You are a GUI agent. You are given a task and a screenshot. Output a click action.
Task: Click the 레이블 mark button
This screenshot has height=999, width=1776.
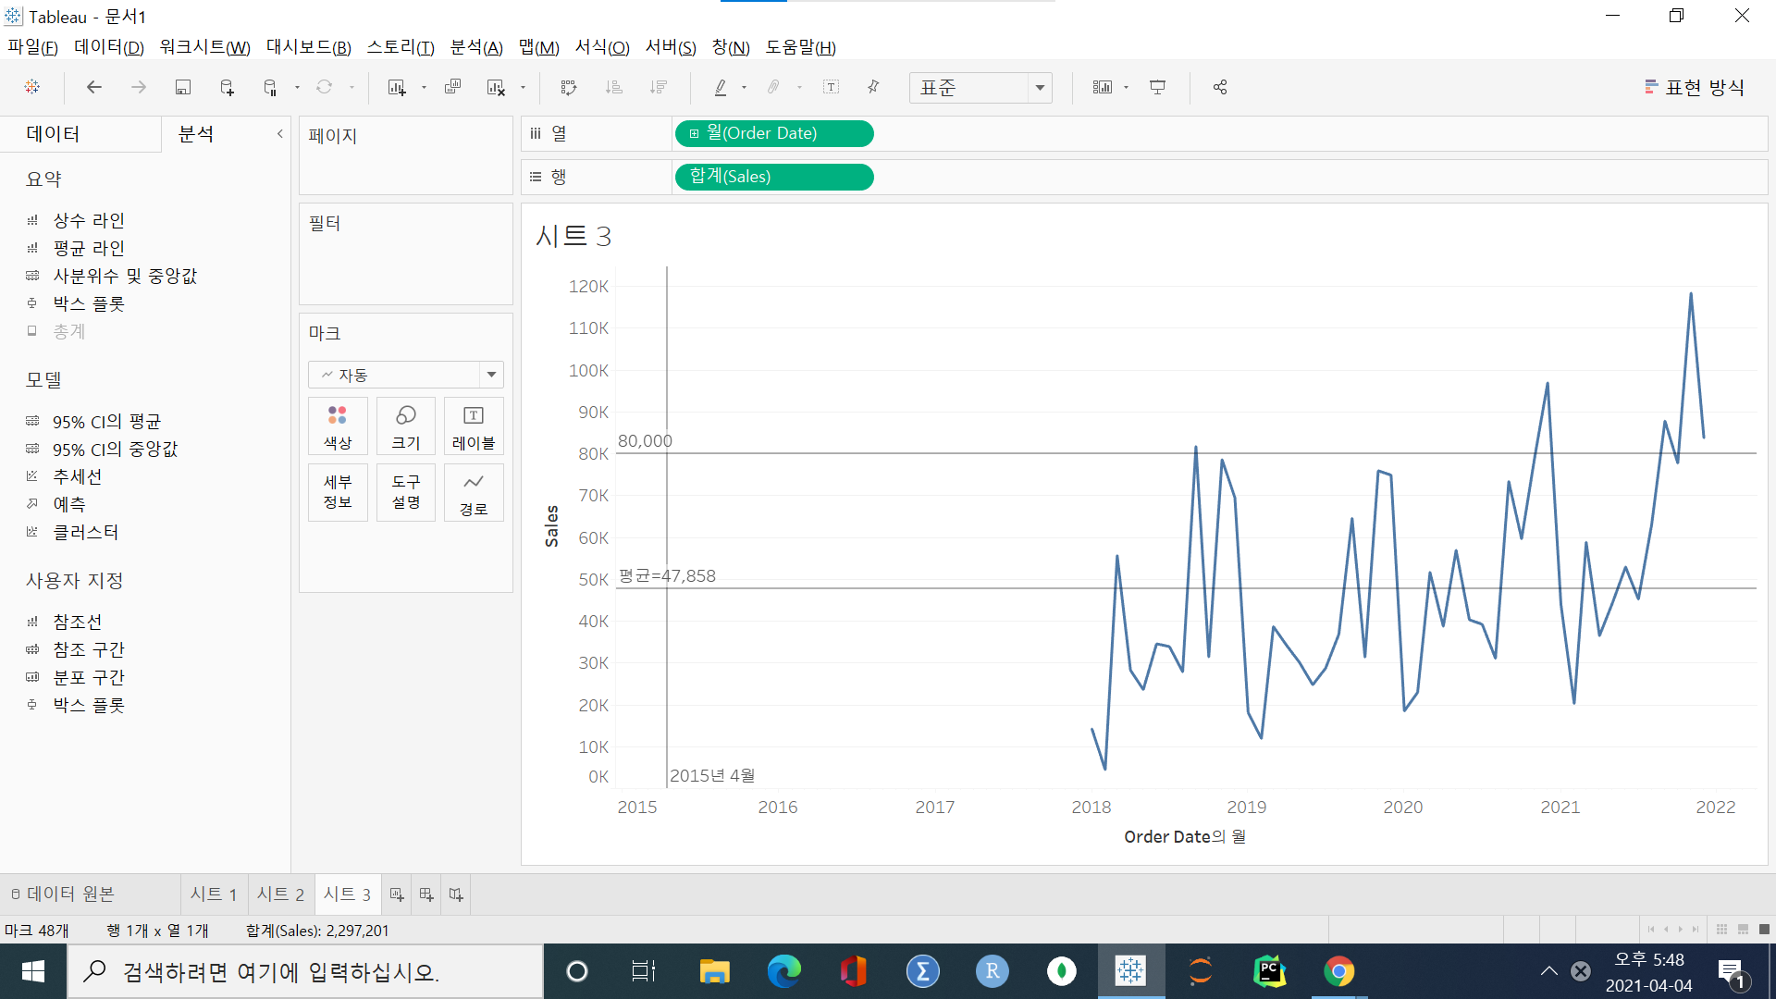(474, 426)
